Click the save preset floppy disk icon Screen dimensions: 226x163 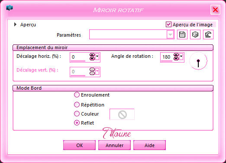tap(182, 34)
